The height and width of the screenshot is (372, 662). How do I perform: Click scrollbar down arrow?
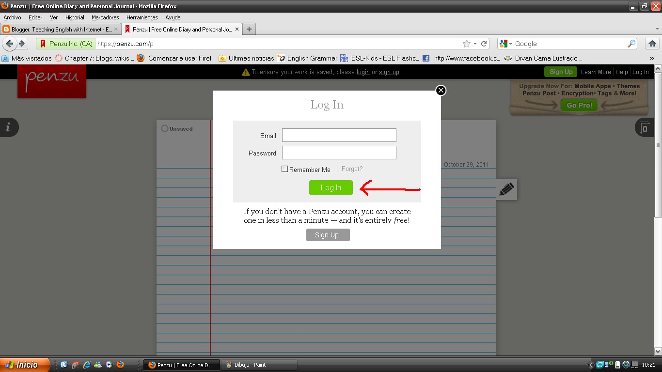[658, 351]
